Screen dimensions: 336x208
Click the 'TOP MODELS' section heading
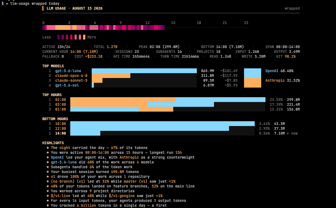click(x=53, y=66)
